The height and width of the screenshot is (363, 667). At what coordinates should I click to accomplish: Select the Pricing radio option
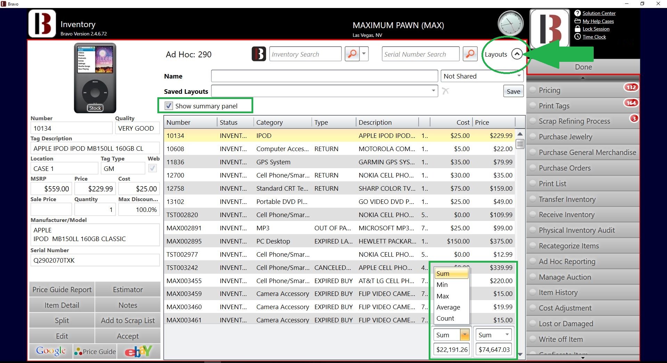(x=533, y=90)
